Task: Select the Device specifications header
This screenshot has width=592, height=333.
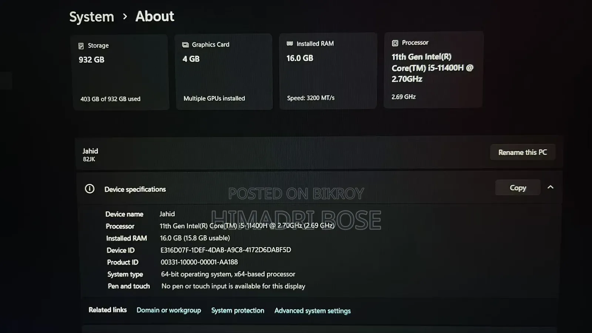Action: tap(135, 189)
